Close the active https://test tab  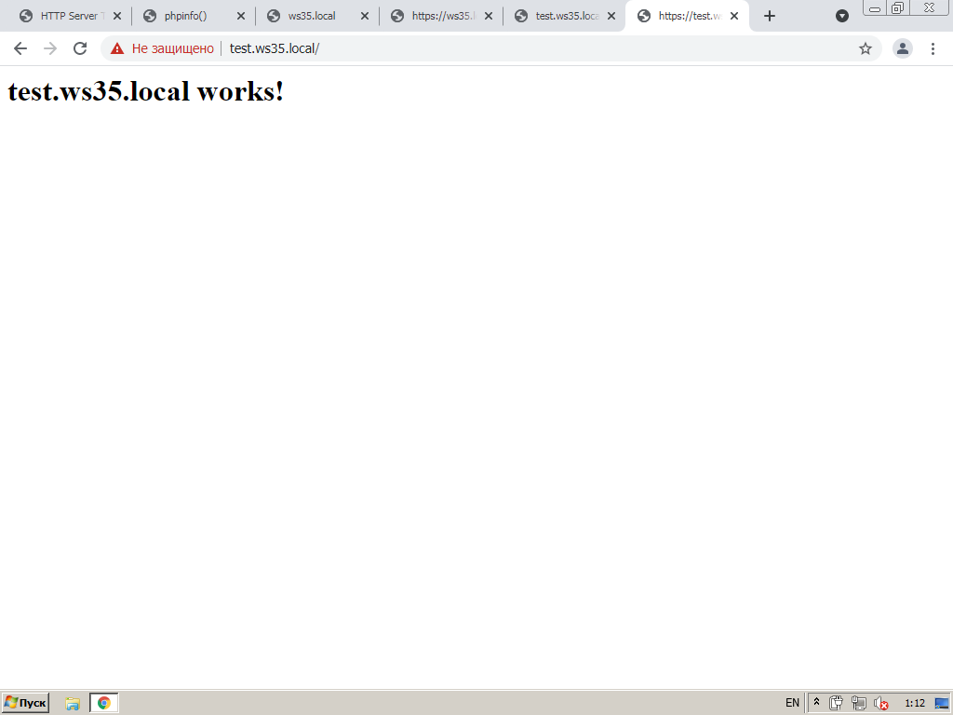click(x=734, y=16)
